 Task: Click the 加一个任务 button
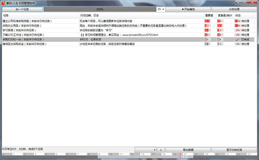22,9
